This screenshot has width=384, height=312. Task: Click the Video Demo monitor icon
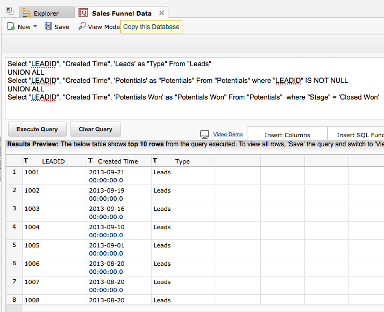click(204, 134)
